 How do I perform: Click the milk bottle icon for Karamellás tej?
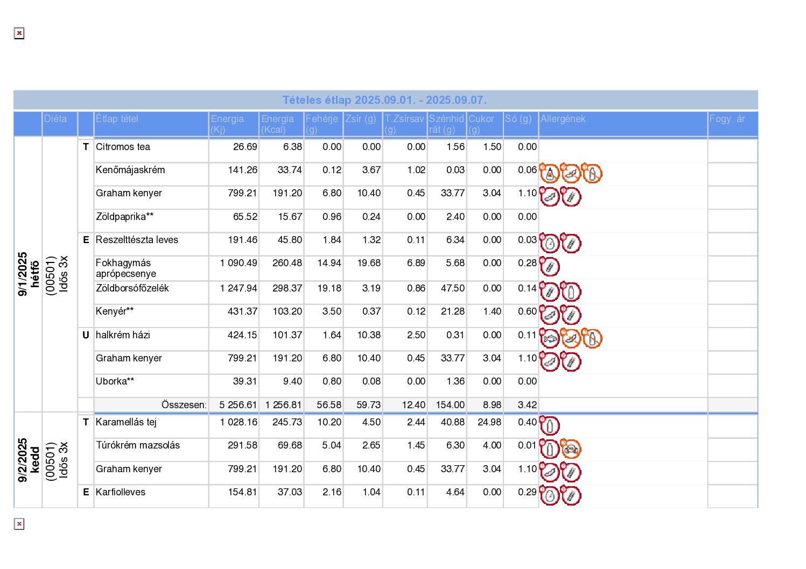coord(550,426)
